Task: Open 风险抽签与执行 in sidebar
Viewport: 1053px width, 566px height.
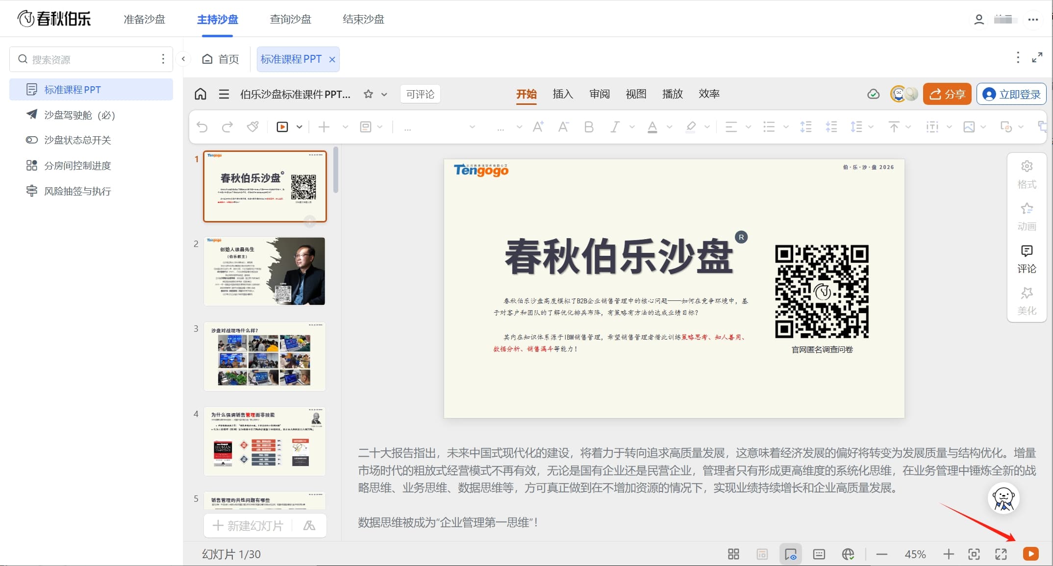Action: (x=91, y=191)
